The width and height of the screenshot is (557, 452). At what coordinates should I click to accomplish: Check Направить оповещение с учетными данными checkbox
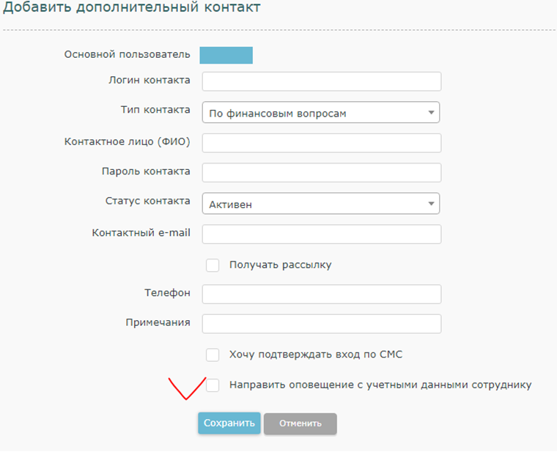[x=213, y=385]
